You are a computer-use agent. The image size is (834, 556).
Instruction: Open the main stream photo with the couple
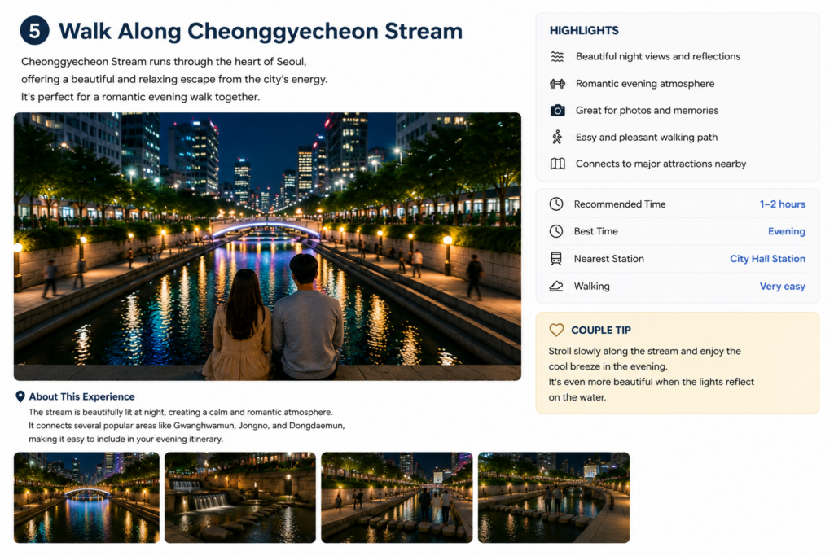(x=267, y=246)
